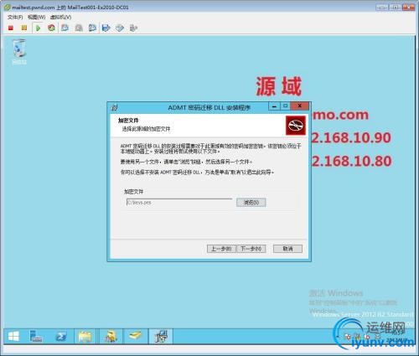The height and width of the screenshot is (356, 419).
Task: Click the ADMT dialog title bar icon
Action: [x=114, y=107]
